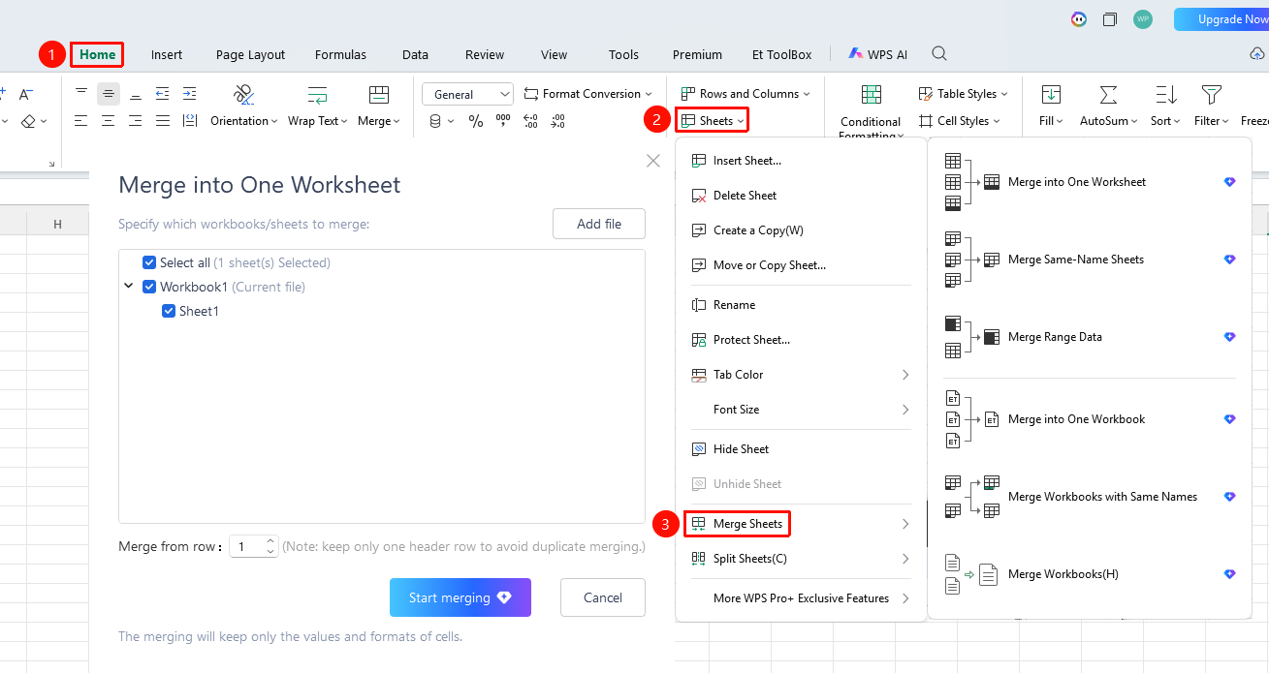Click the AutoSum sigma icon

1108,95
